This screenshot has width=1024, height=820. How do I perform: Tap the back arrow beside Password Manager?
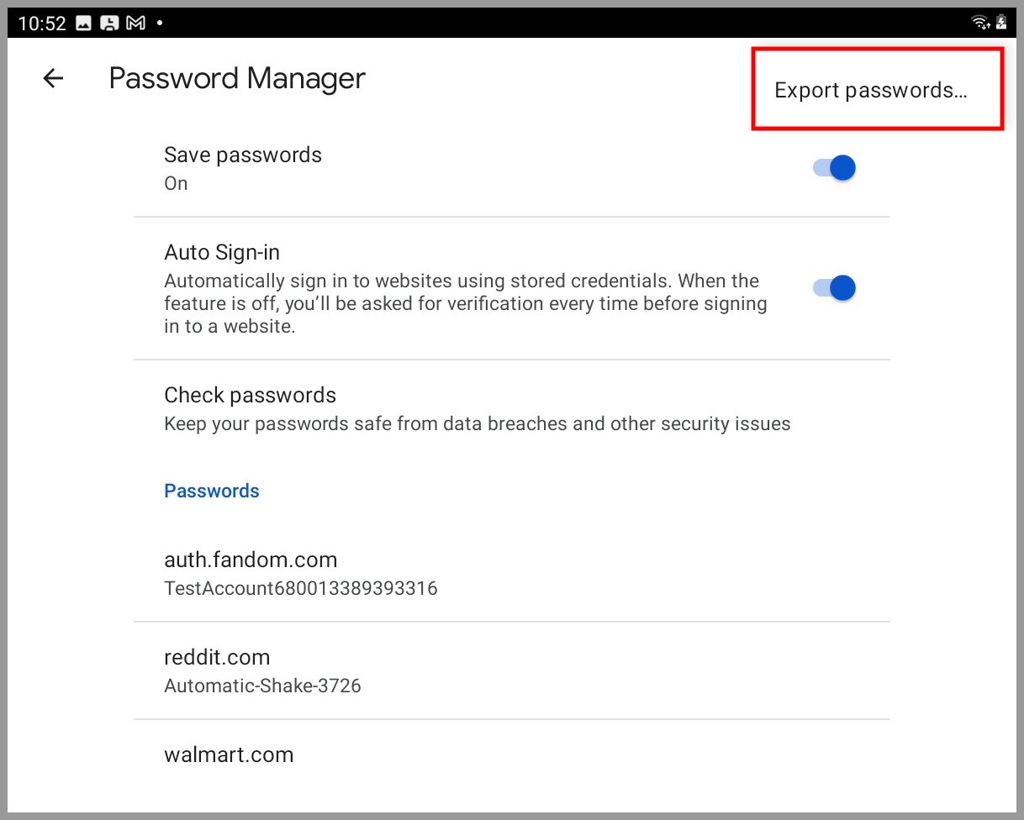[x=53, y=79]
